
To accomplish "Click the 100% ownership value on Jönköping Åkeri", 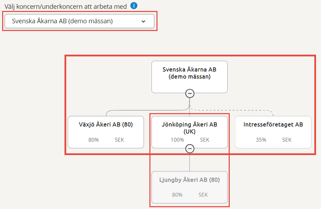I will click(x=177, y=140).
